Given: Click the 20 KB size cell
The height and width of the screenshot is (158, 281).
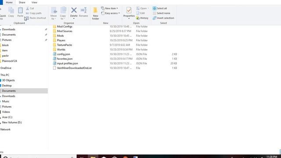Looking at the screenshot, I should 174,63.
